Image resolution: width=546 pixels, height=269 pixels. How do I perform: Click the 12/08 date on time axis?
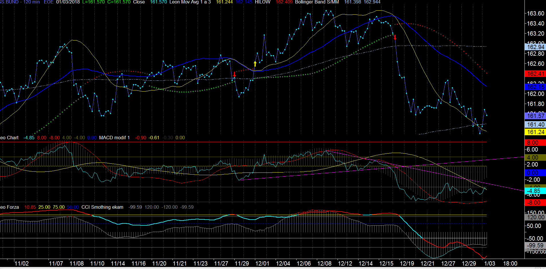click(x=324, y=264)
